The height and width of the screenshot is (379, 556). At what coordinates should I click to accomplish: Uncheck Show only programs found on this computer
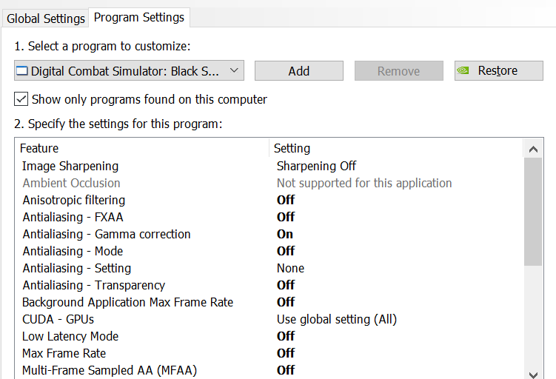(x=21, y=99)
